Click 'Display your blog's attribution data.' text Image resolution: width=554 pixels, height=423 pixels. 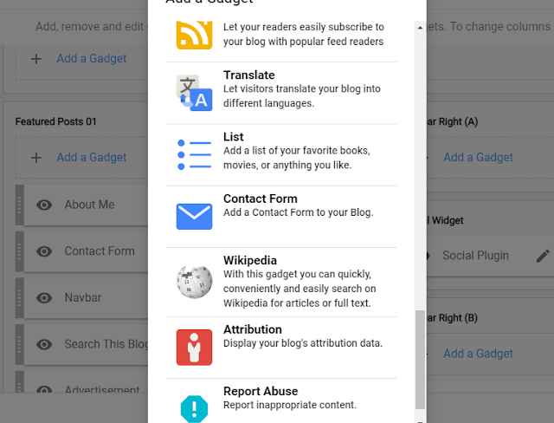click(x=303, y=343)
